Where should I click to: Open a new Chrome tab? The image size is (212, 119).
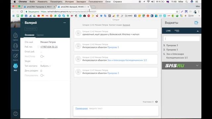pyautogui.click(x=93, y=7)
